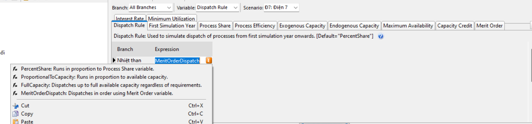Screen dimensions: 532x124
Task: Click the Copy pages icon
Action: [15, 114]
